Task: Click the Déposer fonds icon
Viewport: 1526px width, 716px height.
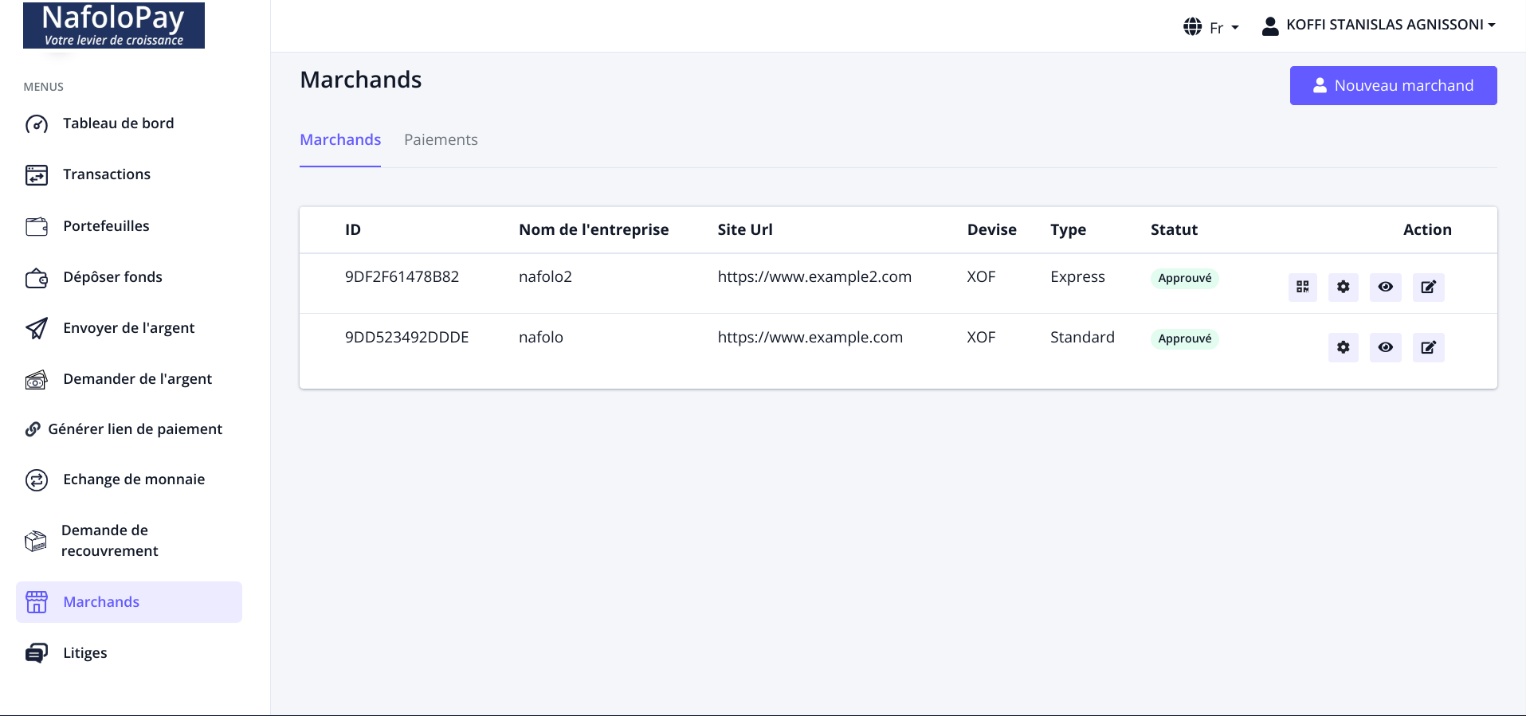Action: tap(37, 278)
